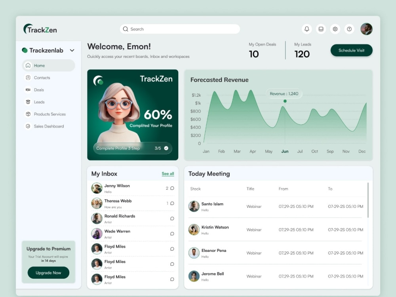Click Wade Warren's avatar

97,234
